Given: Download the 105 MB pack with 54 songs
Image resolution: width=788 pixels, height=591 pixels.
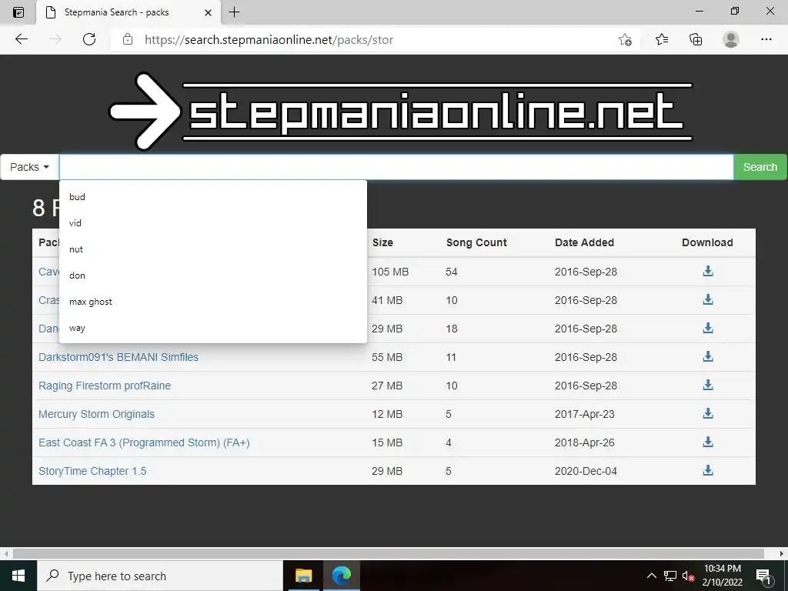Looking at the screenshot, I should (708, 272).
